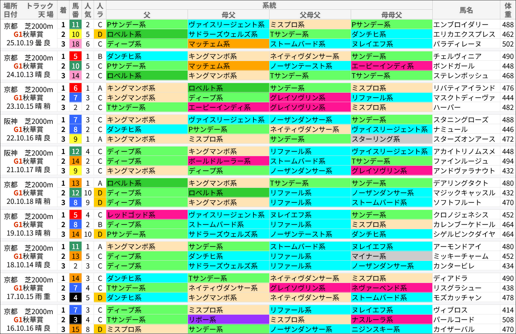Click リボー系 dam-sire cell
This screenshot has width=516, height=334.
tap(228, 320)
